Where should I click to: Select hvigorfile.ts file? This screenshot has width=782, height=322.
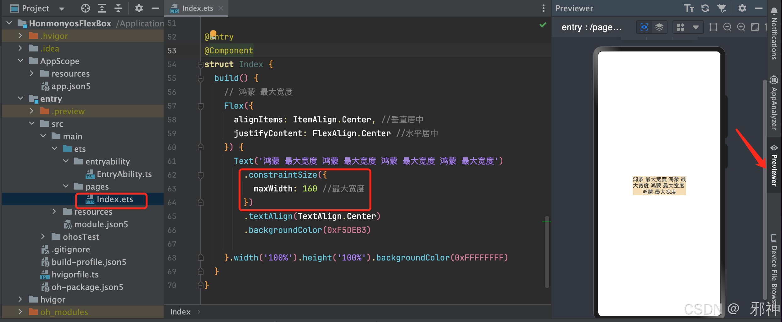click(75, 275)
